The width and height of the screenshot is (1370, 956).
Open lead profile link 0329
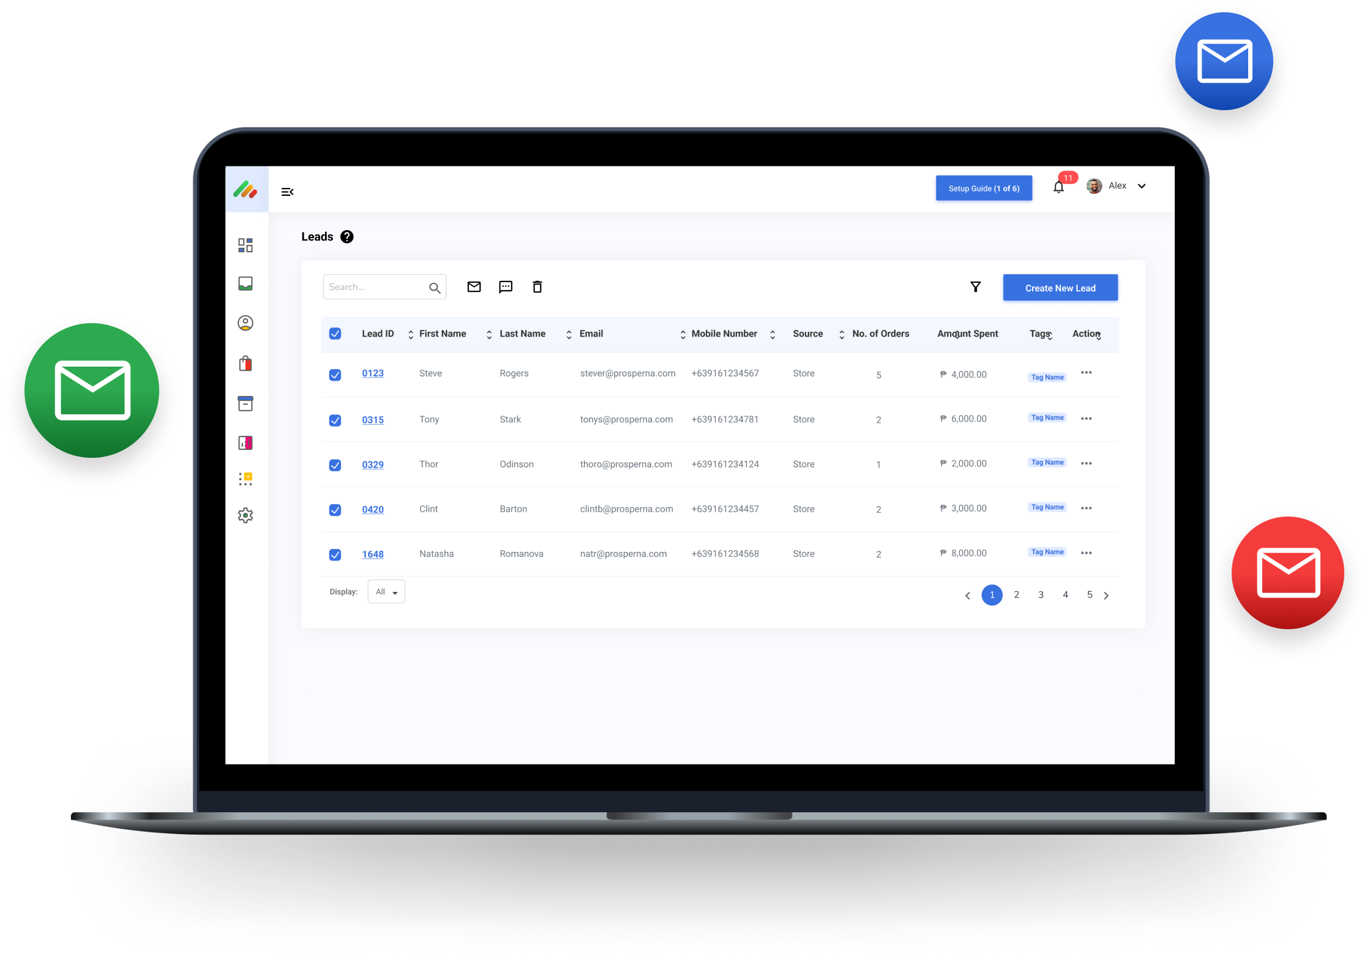coord(373,466)
